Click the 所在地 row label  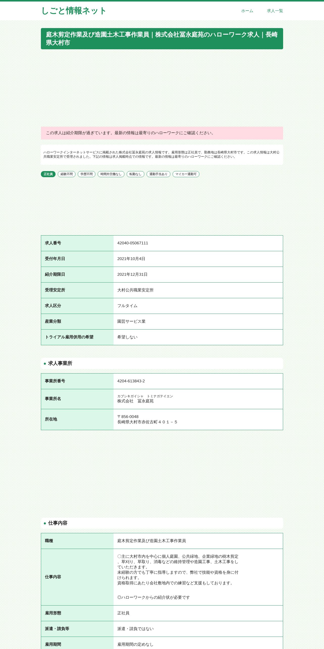click(51, 419)
